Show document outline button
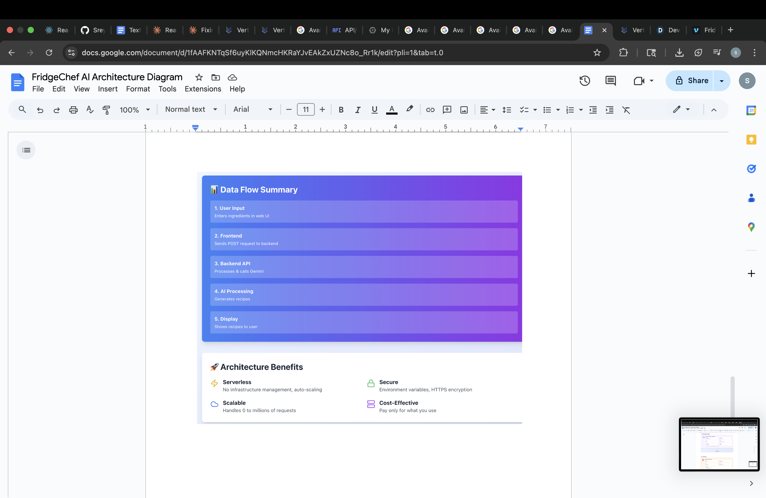 [x=26, y=150]
